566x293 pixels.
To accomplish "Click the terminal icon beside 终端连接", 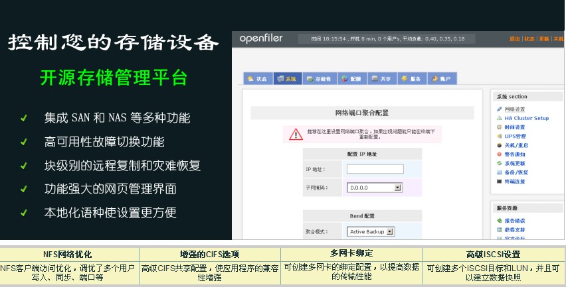I will click(499, 181).
